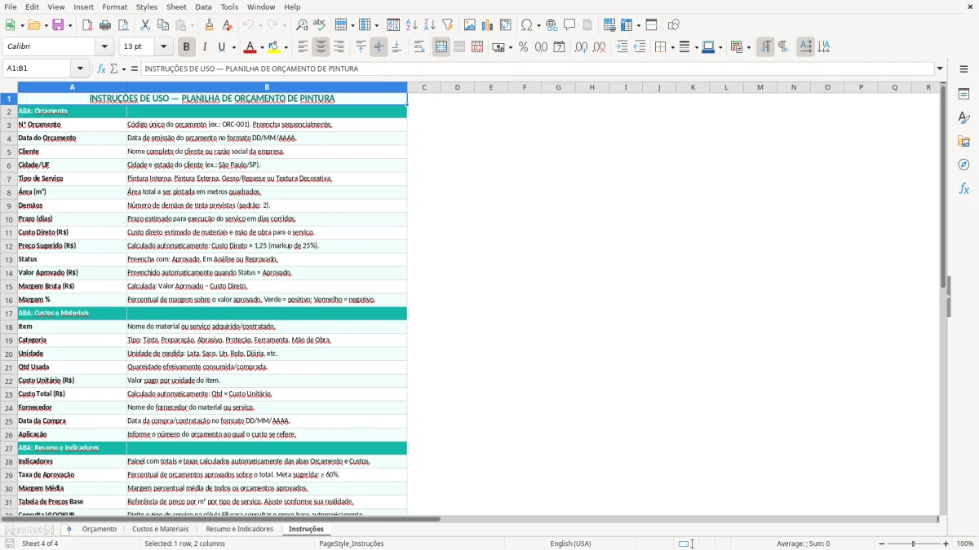Open the Paste options dropdown arrow
The height and width of the screenshot is (550, 979).
pos(192,25)
